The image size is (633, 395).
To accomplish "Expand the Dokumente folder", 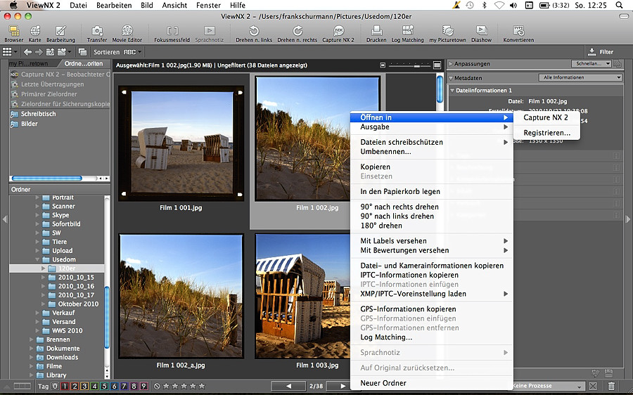I will pos(31,348).
